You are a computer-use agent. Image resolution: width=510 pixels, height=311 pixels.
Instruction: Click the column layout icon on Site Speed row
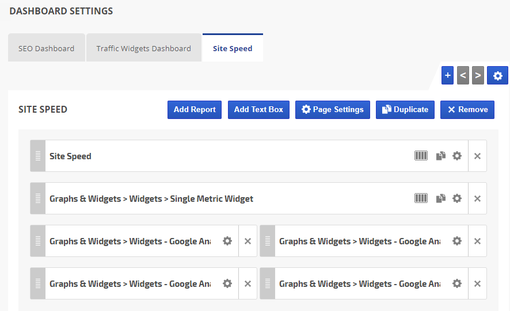(x=421, y=156)
